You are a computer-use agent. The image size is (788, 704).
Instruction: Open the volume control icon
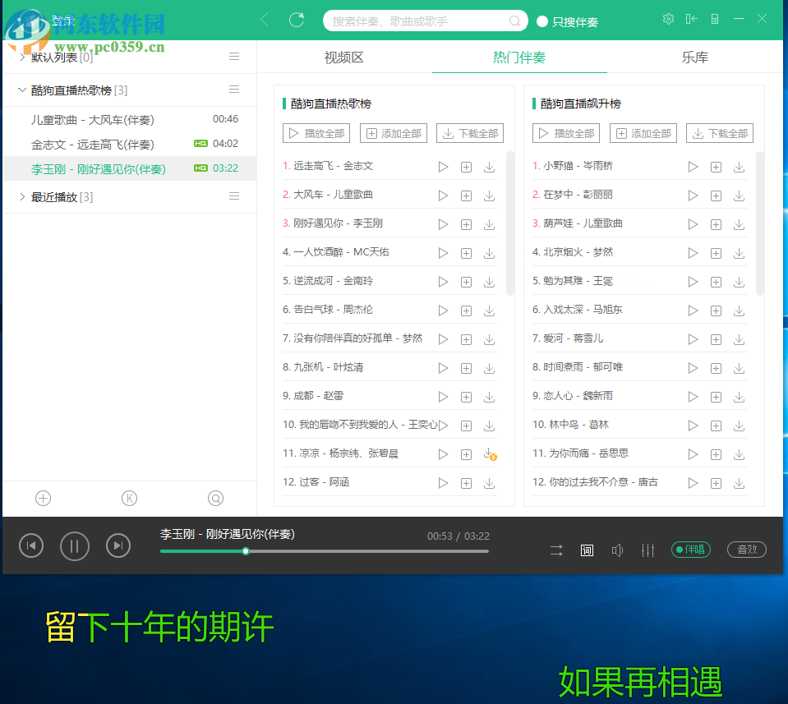[x=617, y=550]
